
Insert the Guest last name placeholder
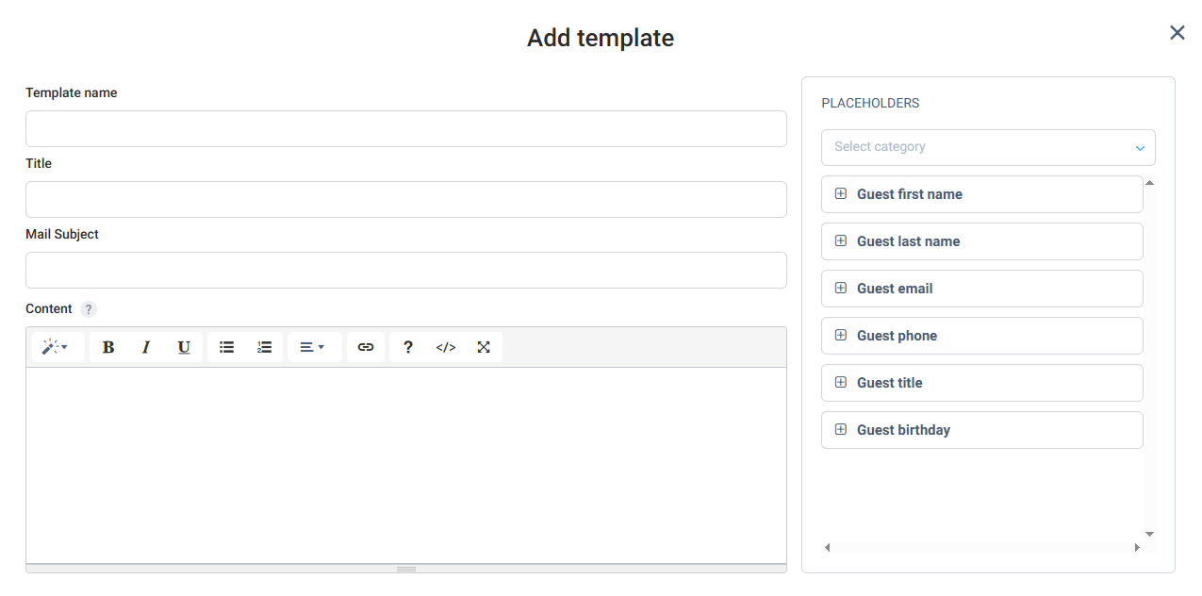pyautogui.click(x=982, y=241)
